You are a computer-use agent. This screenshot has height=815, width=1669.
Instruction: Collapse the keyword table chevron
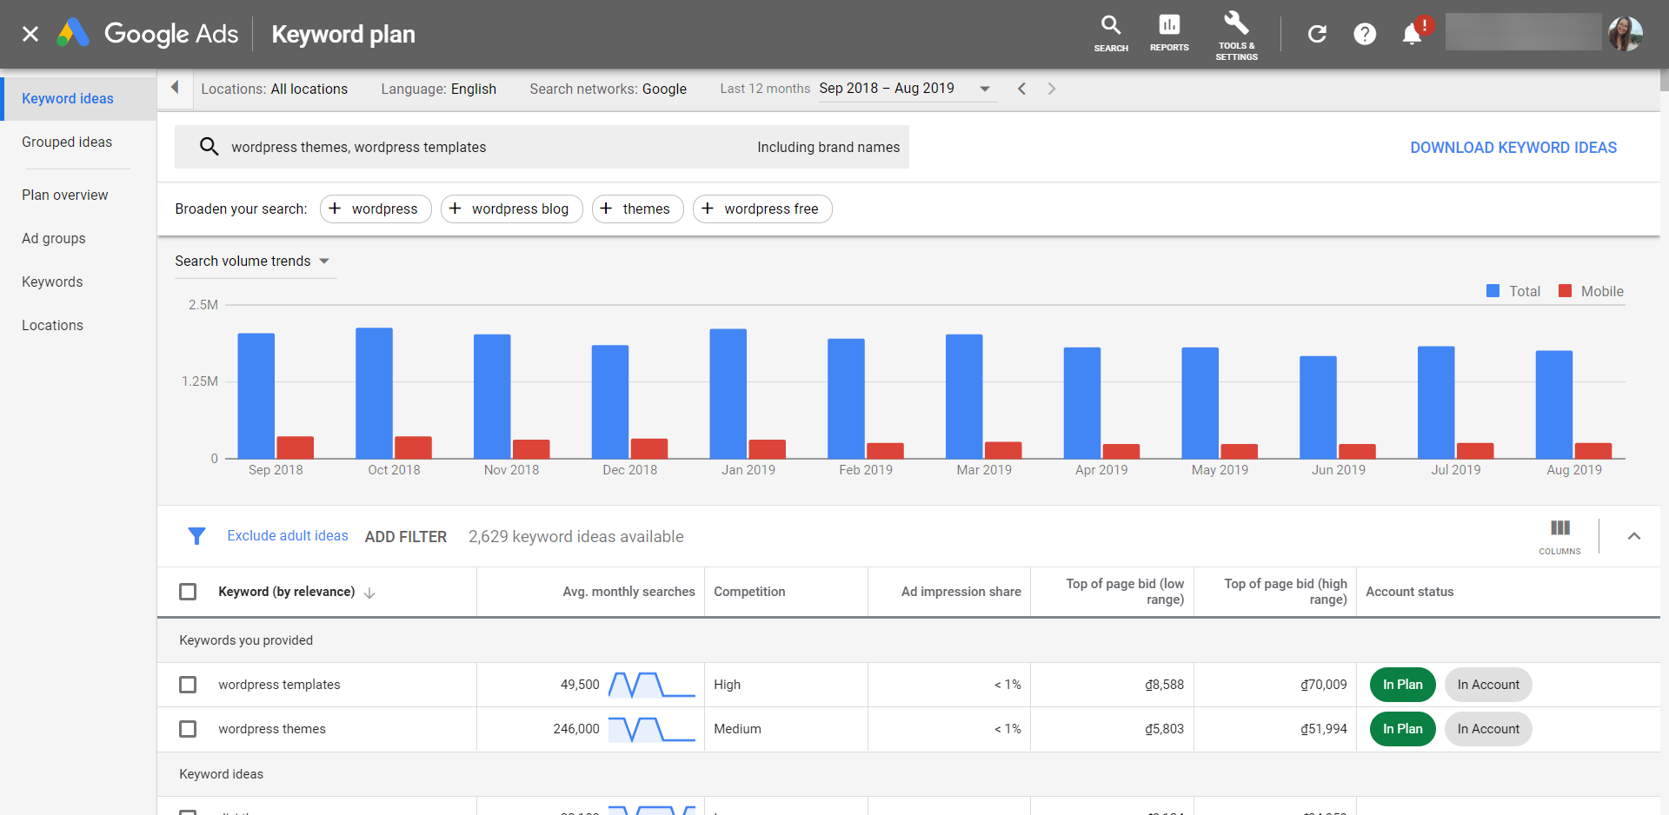pos(1633,536)
